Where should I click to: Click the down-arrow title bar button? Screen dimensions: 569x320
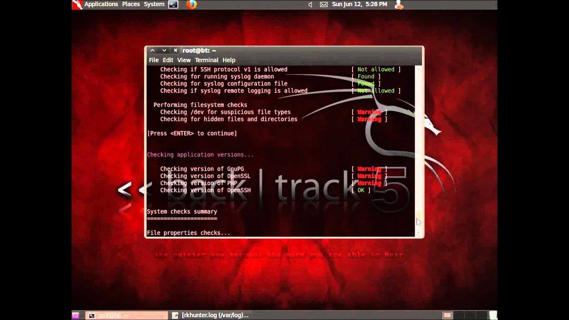[x=164, y=51]
